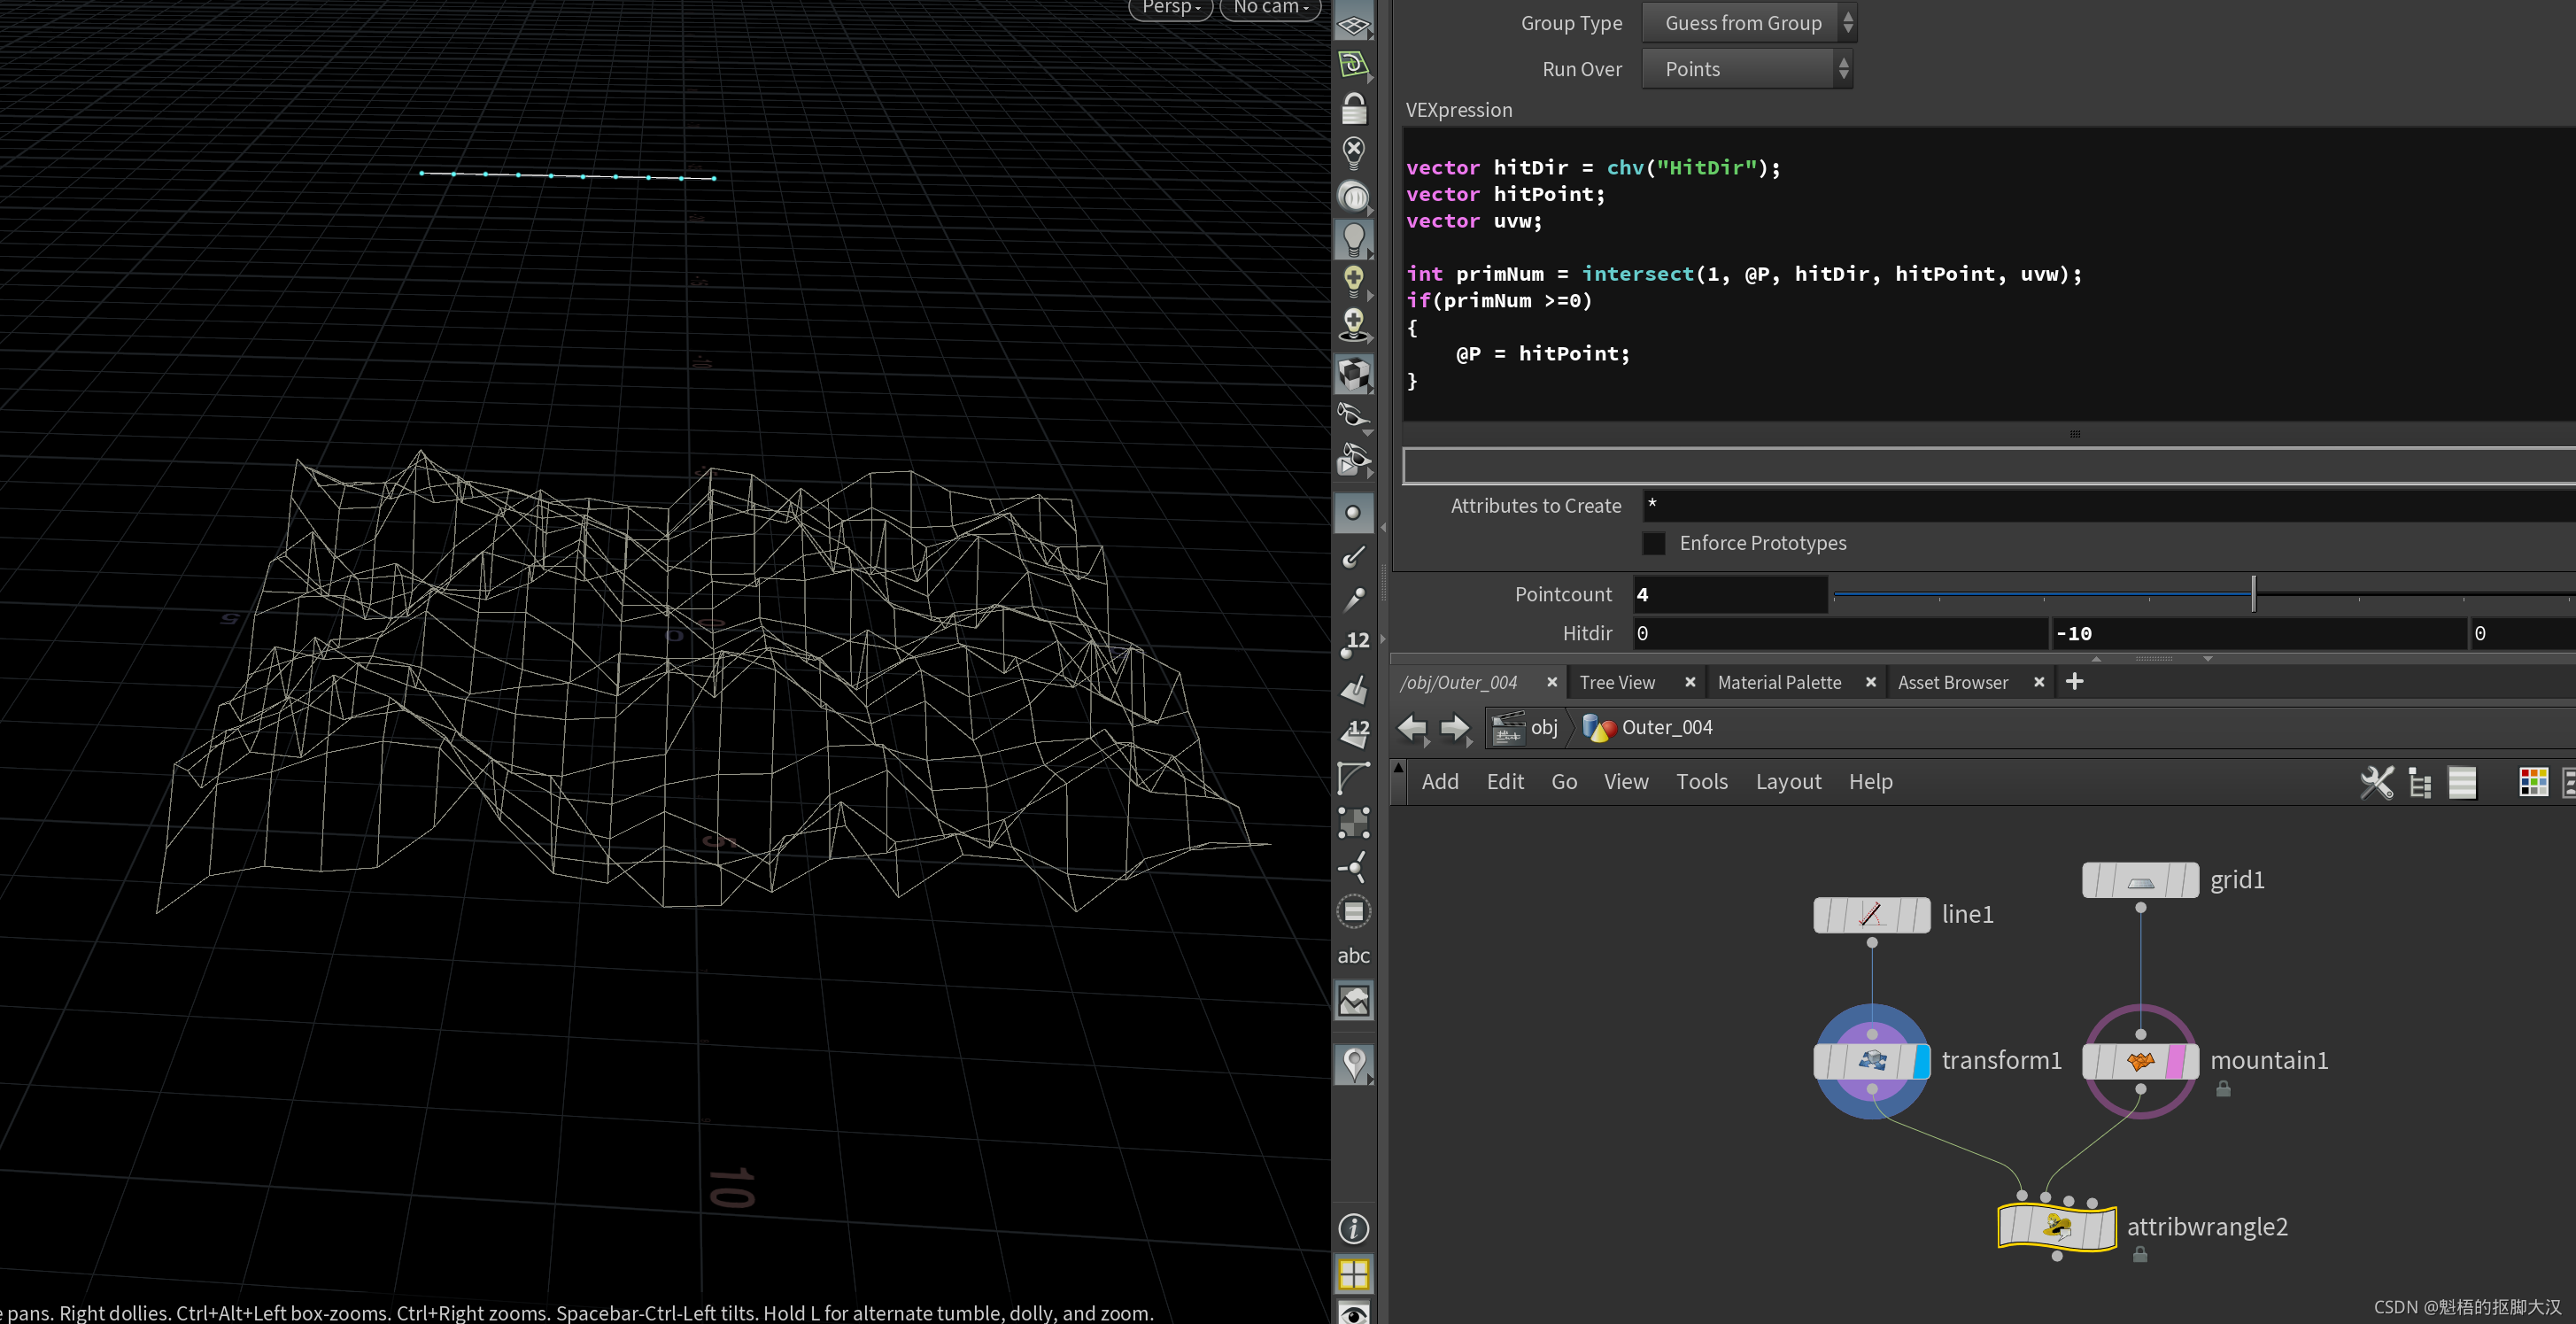
Task: Click the background image icon
Action: click(x=1353, y=1000)
